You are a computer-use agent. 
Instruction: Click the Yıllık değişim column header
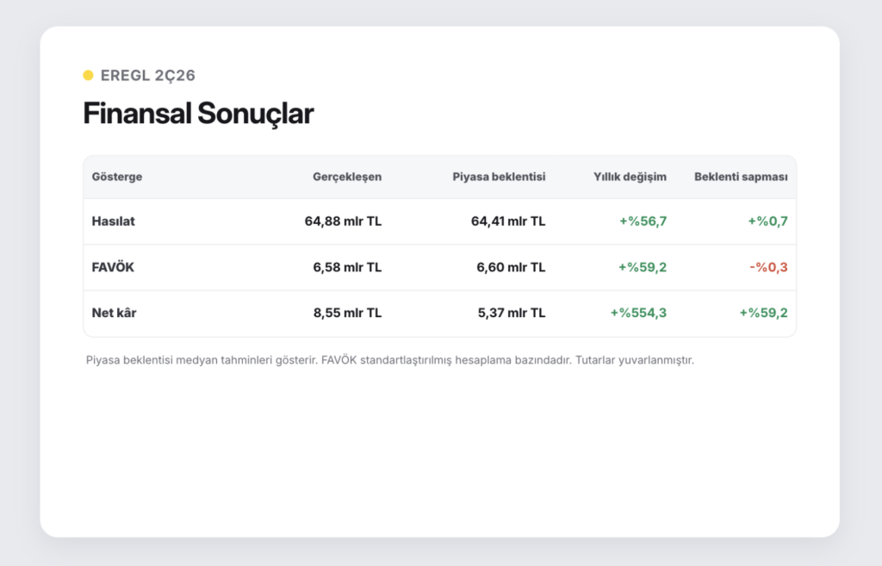[630, 177]
